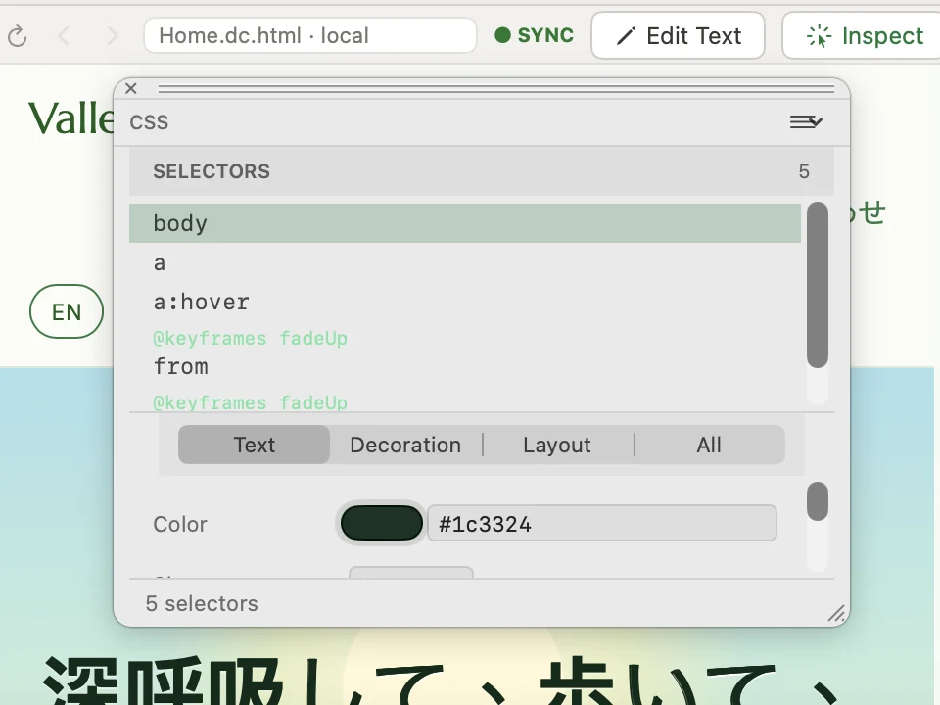Viewport: 940px width, 705px height.
Task: Open the CSS panel options menu icon
Action: (806, 121)
